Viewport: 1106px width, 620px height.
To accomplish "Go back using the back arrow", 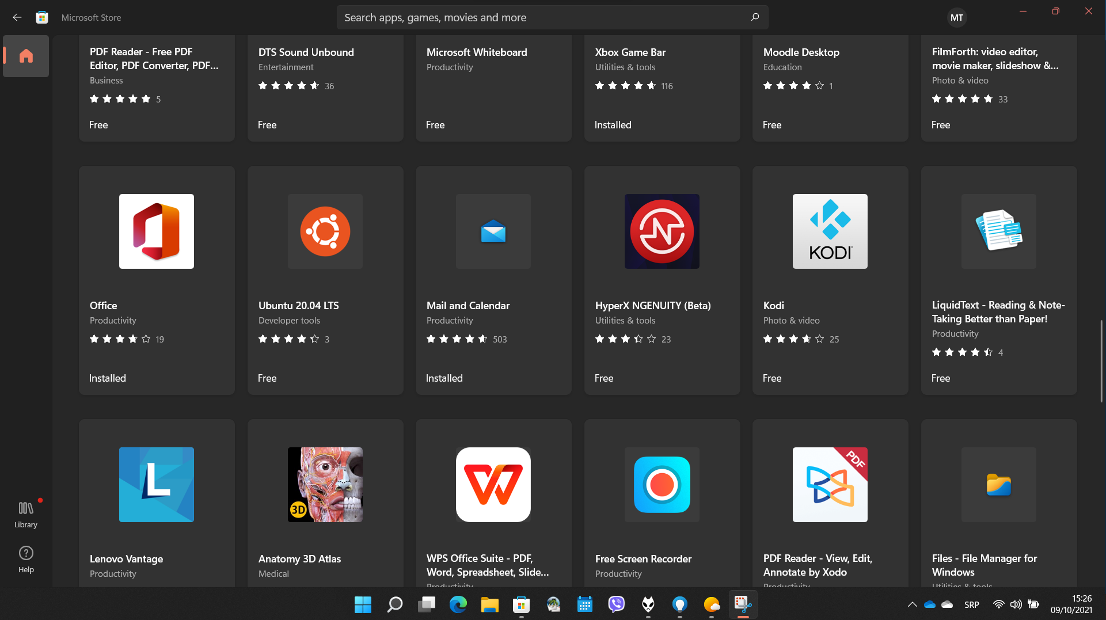I will click(17, 17).
